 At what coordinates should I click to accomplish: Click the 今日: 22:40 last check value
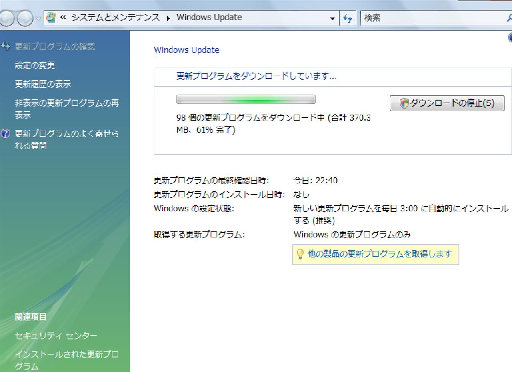click(315, 181)
